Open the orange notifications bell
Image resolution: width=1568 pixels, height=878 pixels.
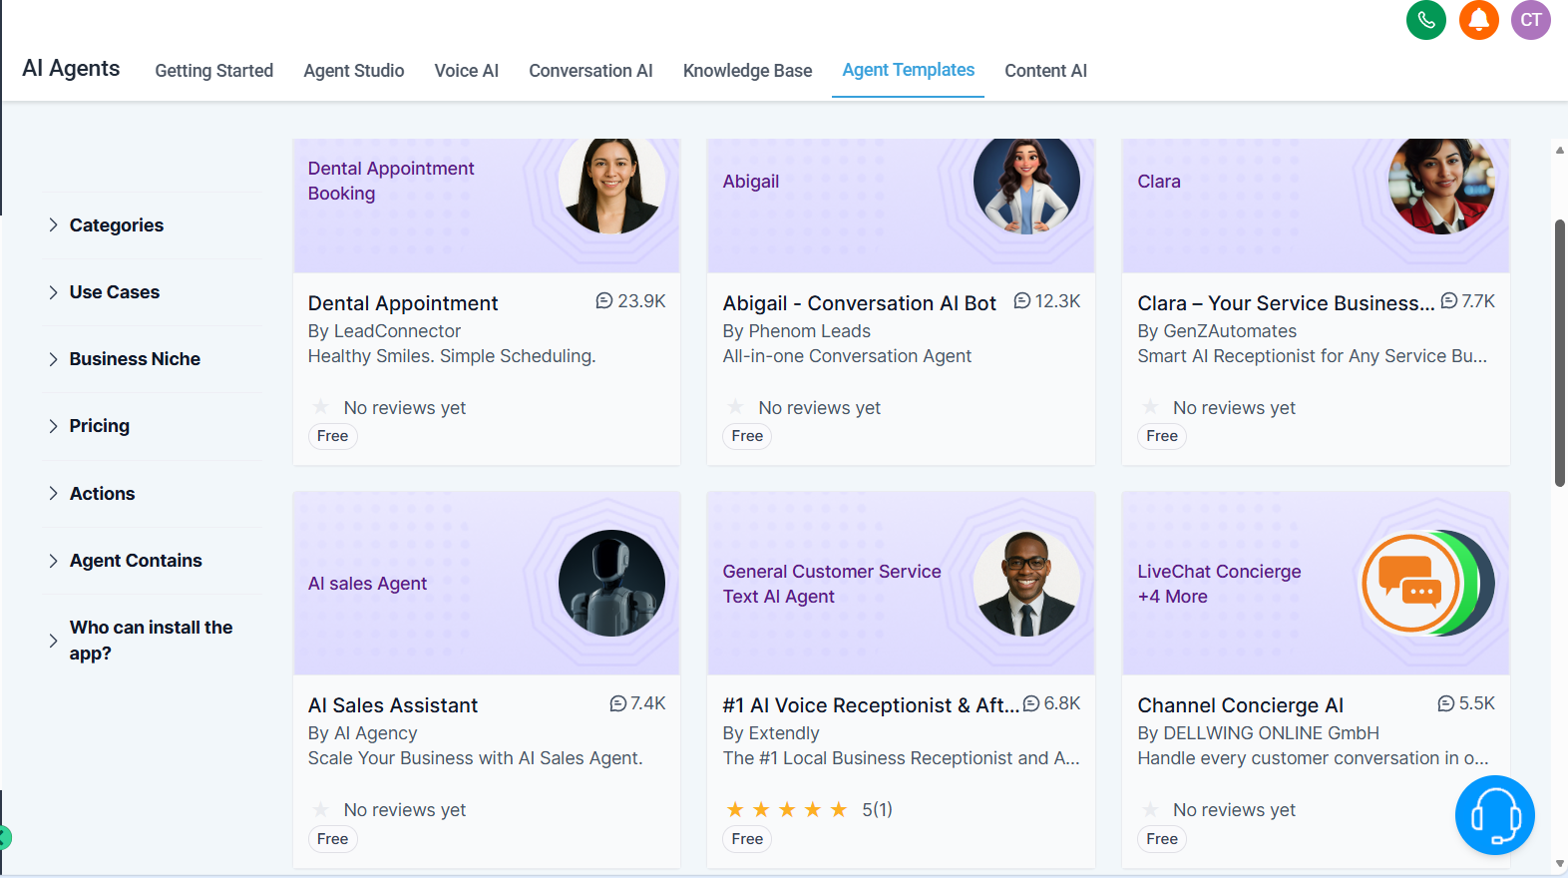click(x=1478, y=20)
